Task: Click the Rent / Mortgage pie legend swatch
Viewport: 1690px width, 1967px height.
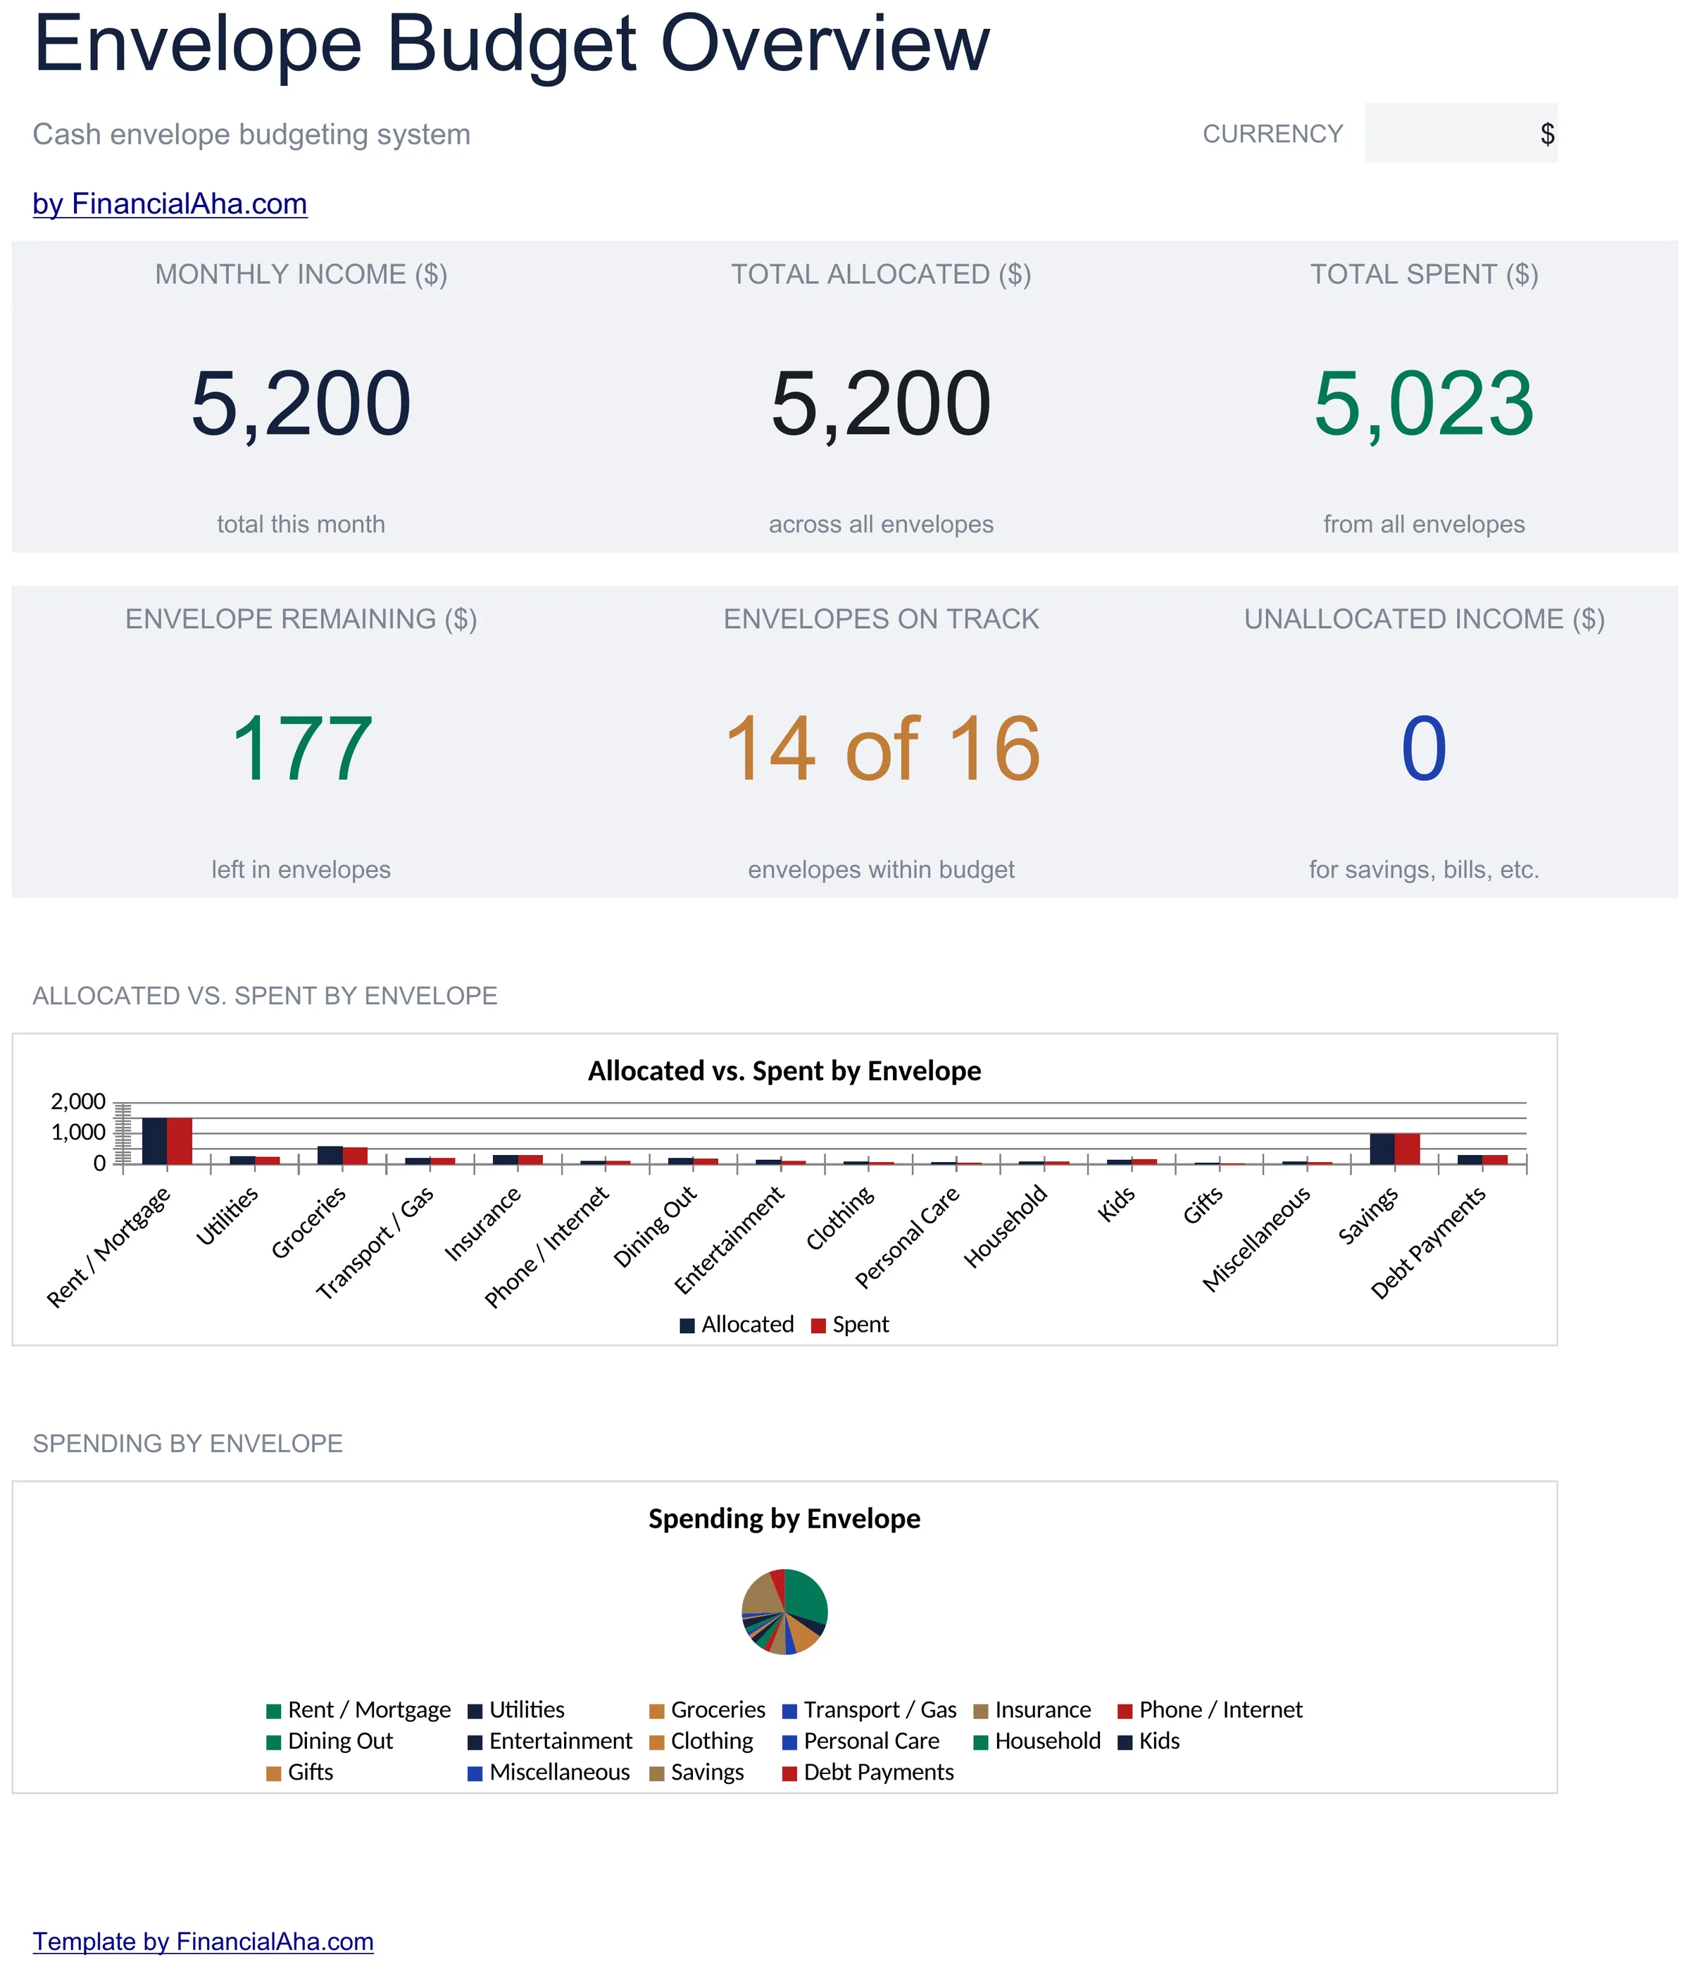Action: tap(273, 1711)
